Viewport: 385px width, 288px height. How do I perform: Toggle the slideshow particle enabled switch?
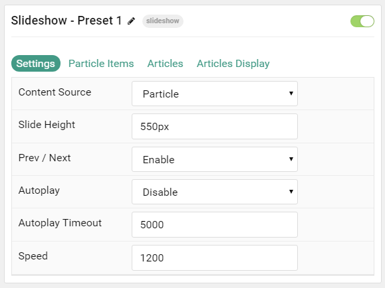[x=362, y=21]
